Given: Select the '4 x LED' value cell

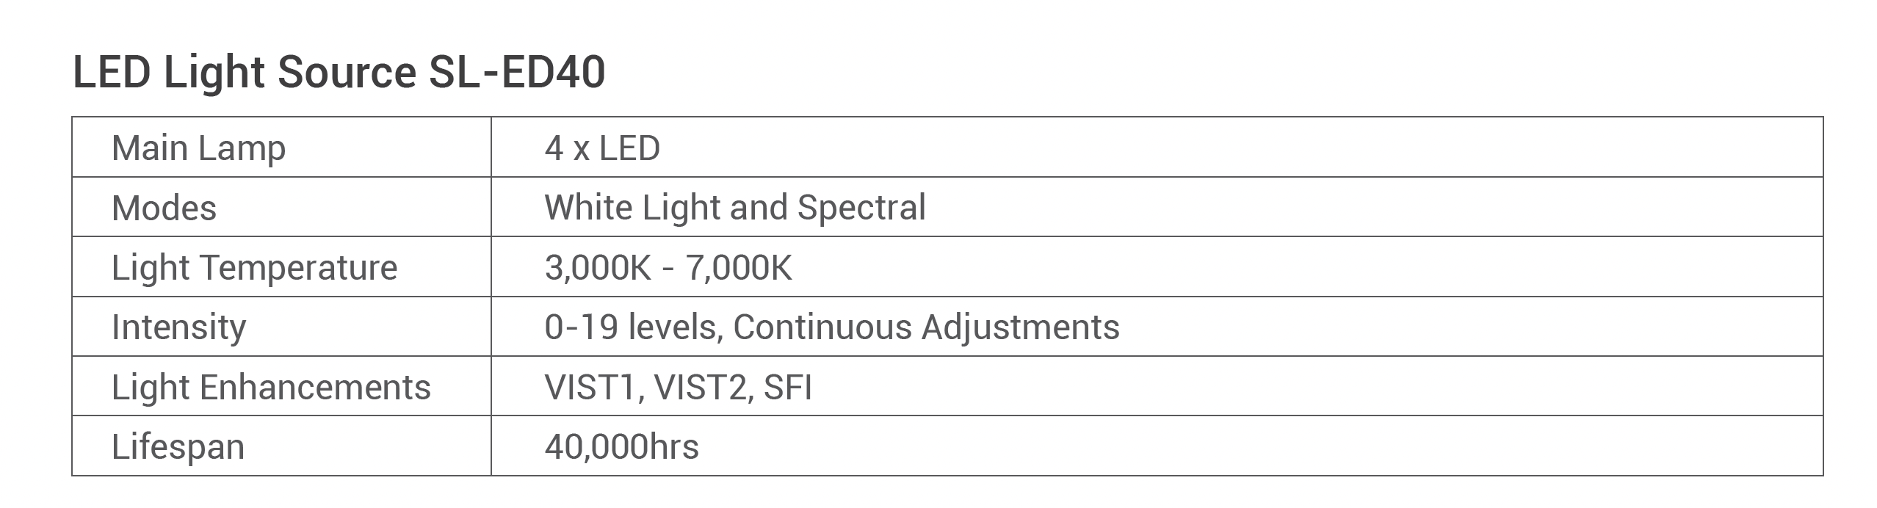Looking at the screenshot, I should click(x=602, y=148).
